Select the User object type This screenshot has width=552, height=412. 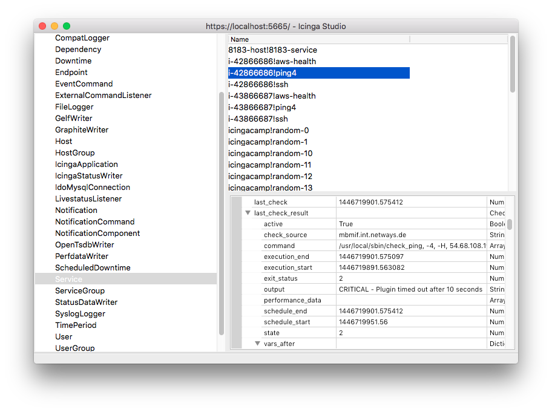64,337
